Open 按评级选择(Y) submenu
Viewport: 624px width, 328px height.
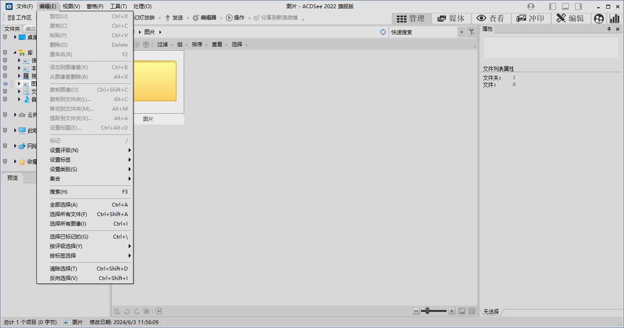tap(85, 246)
